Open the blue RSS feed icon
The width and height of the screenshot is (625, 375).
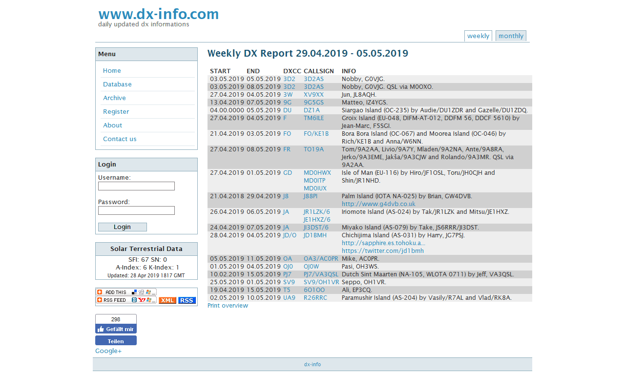click(x=187, y=300)
